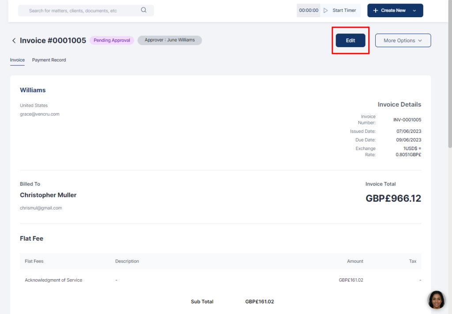452x314 pixels.
Task: Go back using the left arrow icon
Action: (14, 41)
